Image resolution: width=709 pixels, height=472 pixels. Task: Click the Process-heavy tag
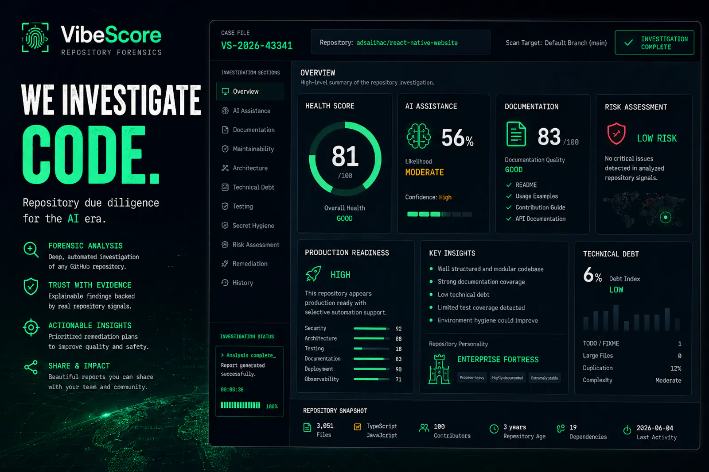(x=472, y=378)
